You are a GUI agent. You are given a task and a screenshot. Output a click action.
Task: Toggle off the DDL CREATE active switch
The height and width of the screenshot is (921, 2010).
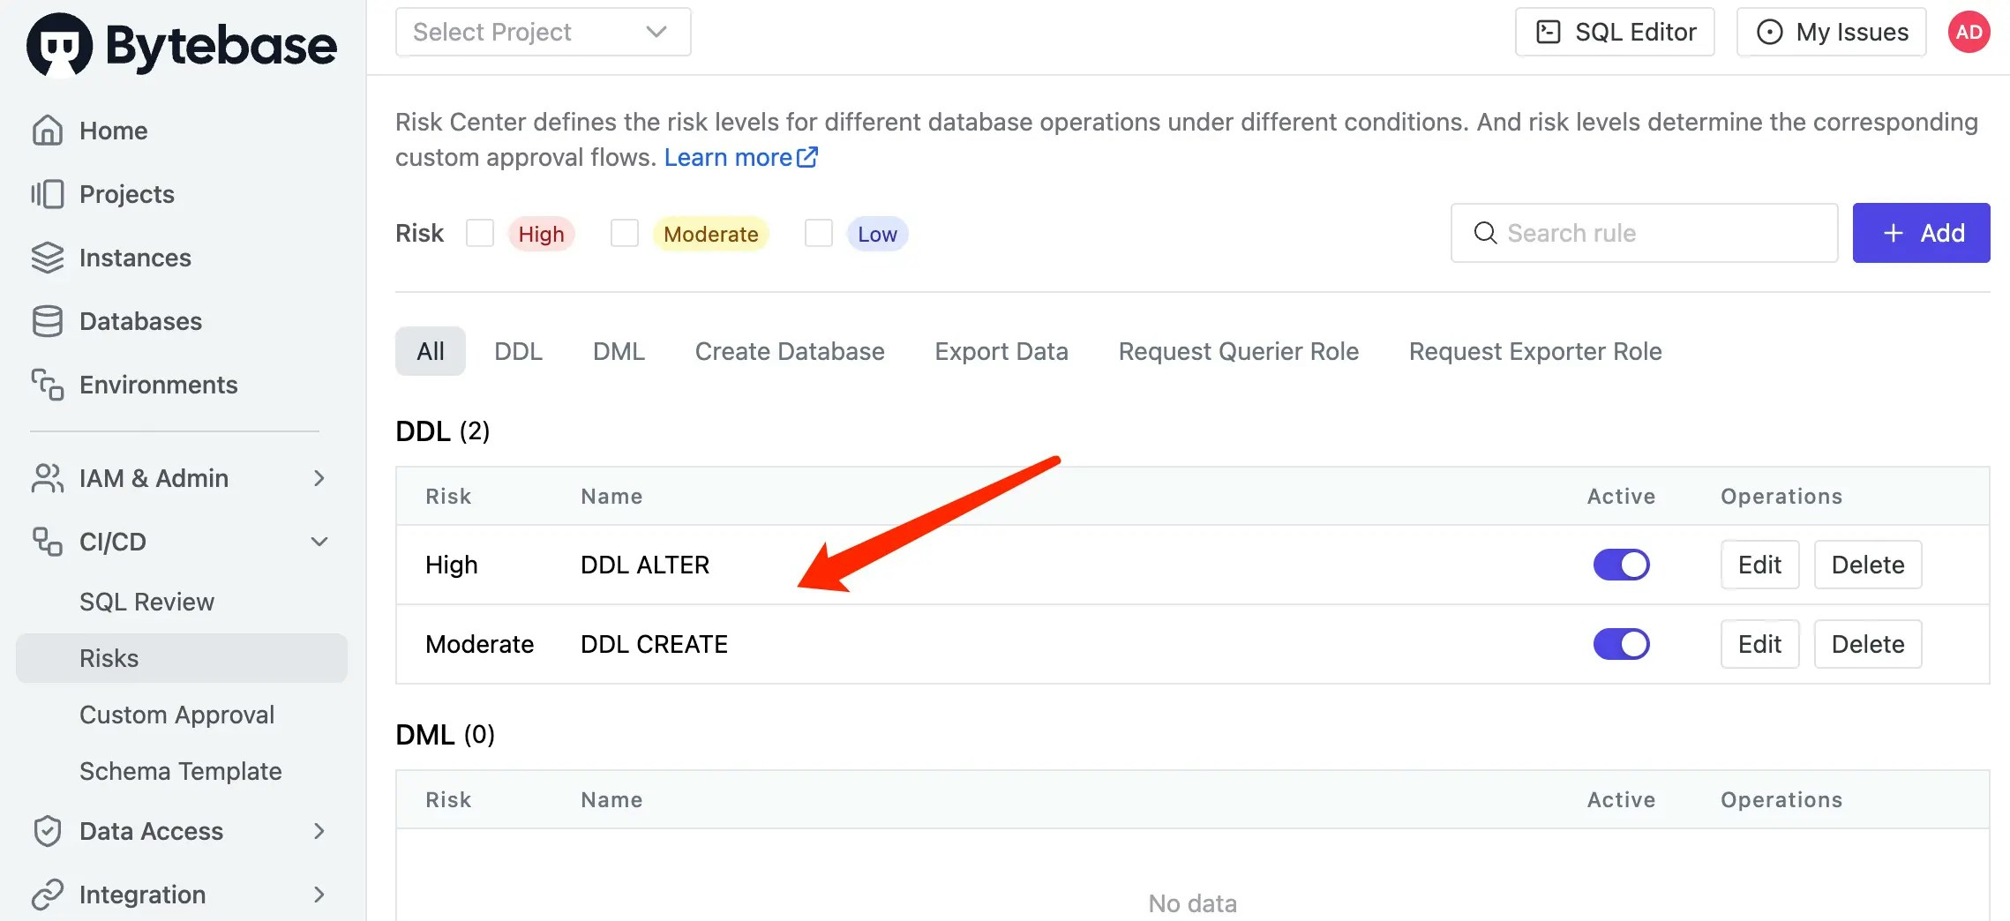[x=1621, y=644]
